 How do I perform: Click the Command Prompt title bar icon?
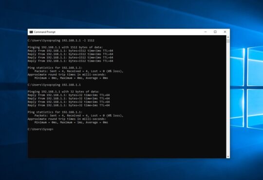point(31,32)
